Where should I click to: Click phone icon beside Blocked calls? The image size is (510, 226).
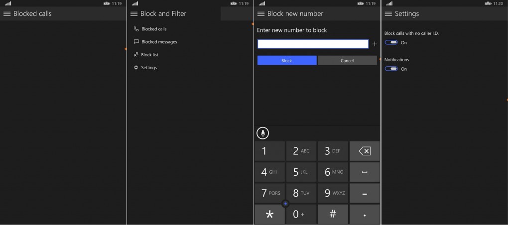[136, 29]
